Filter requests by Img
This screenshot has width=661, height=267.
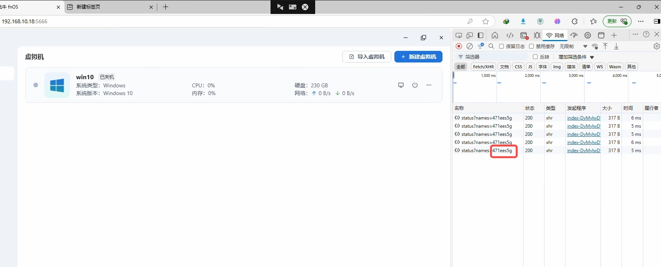(x=557, y=67)
